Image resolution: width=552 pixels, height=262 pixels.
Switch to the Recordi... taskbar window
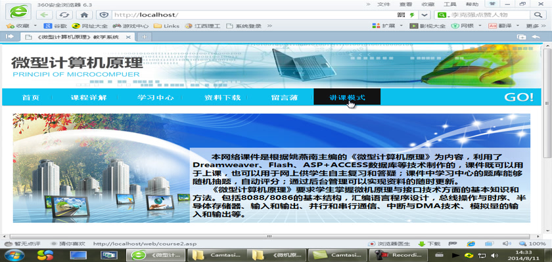click(x=398, y=255)
